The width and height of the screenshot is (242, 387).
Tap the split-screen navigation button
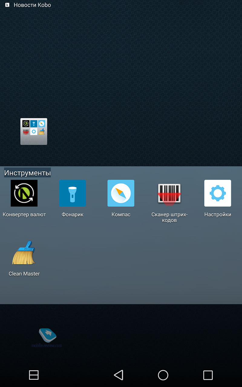34,375
